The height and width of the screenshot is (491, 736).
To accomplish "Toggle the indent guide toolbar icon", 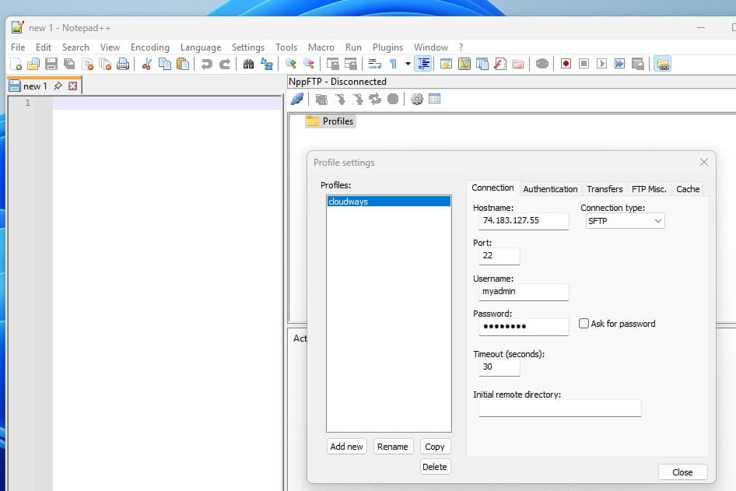I will 423,64.
